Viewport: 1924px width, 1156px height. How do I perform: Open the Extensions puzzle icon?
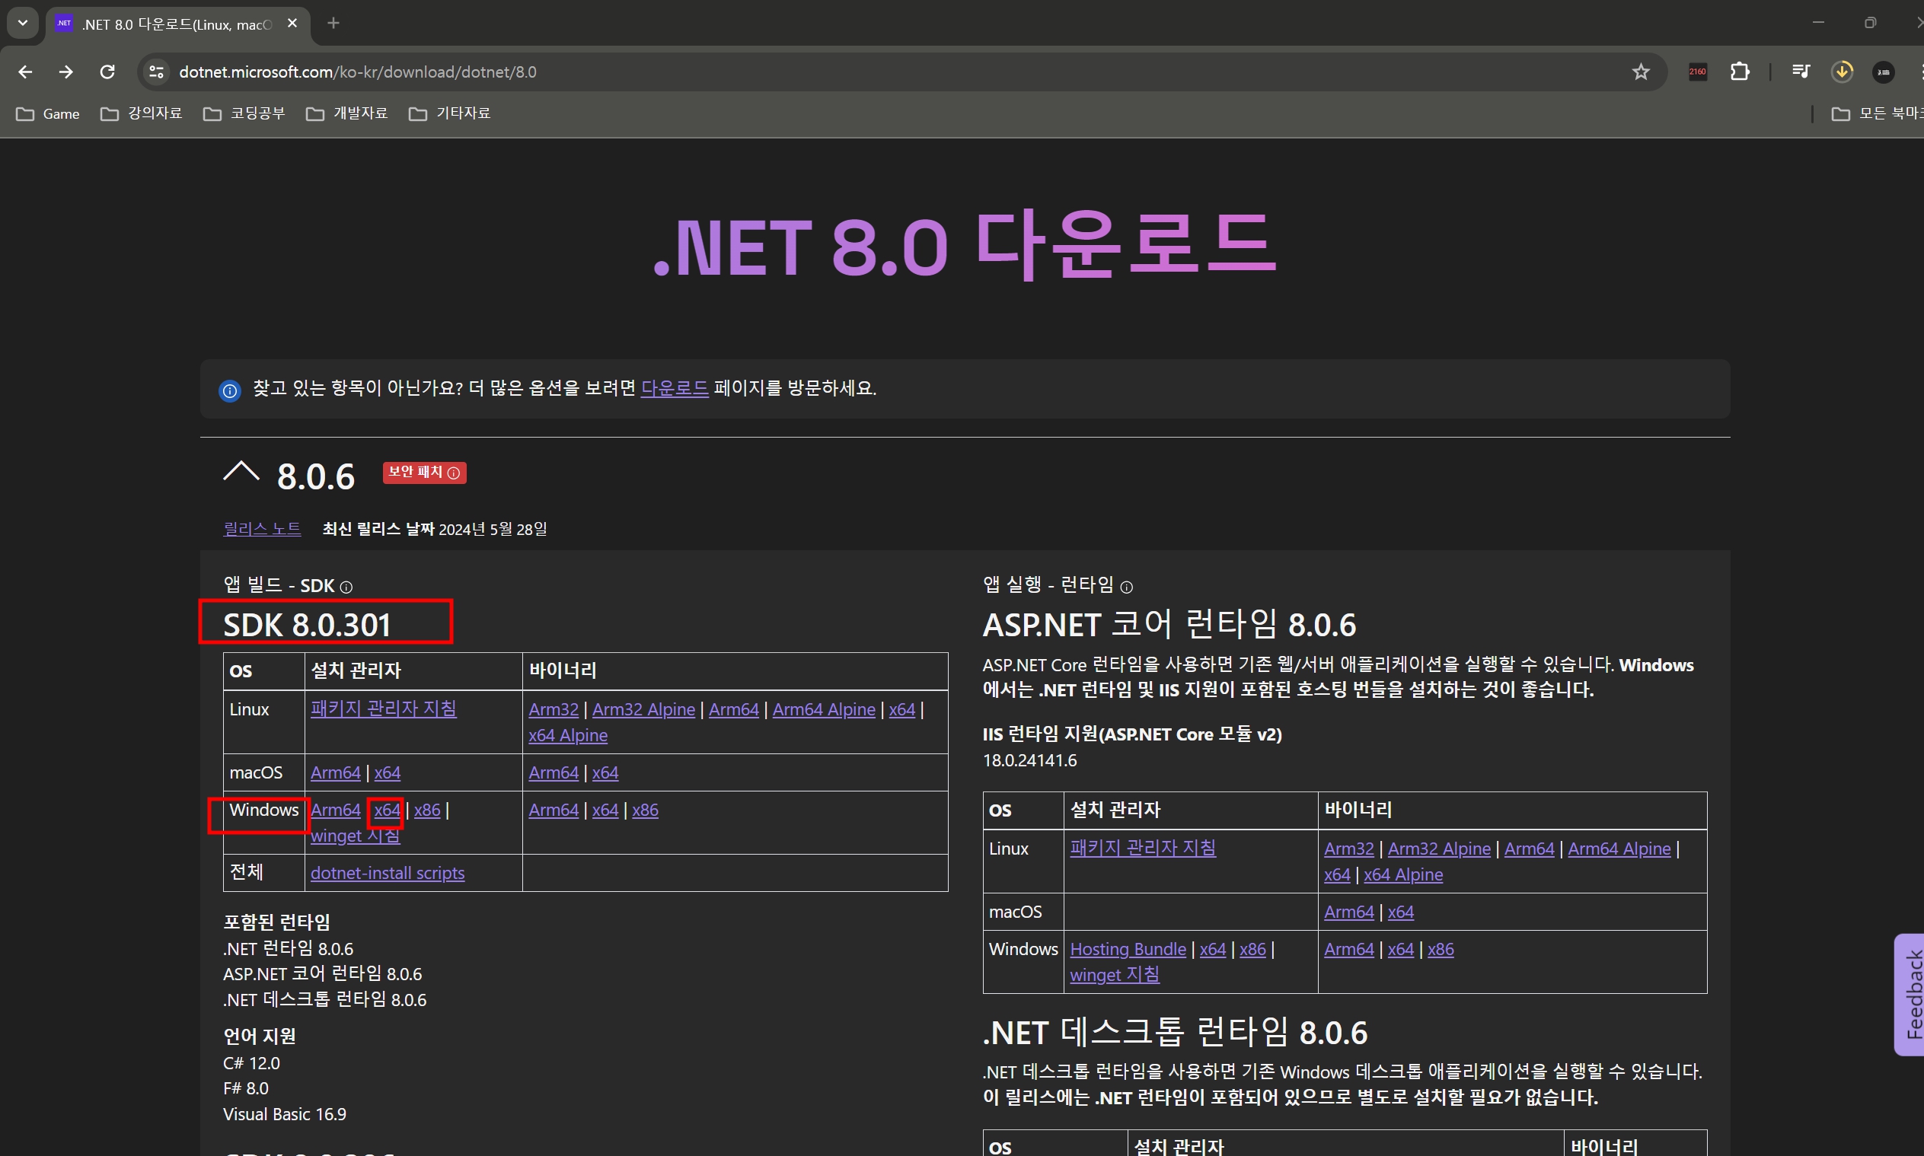tap(1739, 72)
